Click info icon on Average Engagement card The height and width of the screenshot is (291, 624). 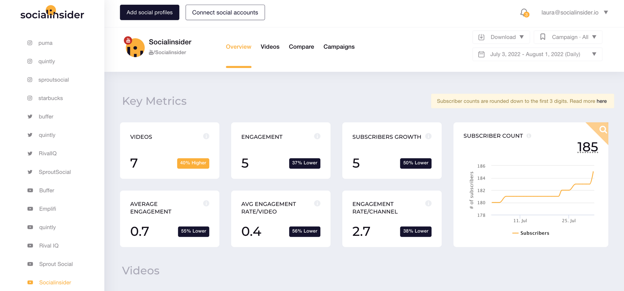206,203
